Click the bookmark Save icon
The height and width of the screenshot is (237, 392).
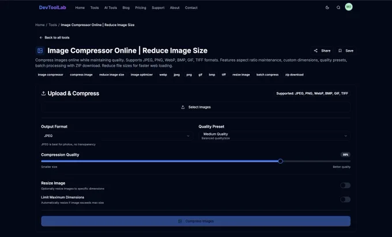click(x=340, y=51)
